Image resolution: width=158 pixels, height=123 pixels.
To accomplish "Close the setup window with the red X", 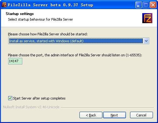I will point(153,5).
